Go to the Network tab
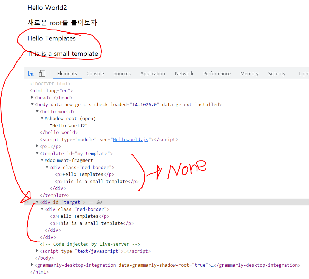309x279 pixels. pos(184,74)
